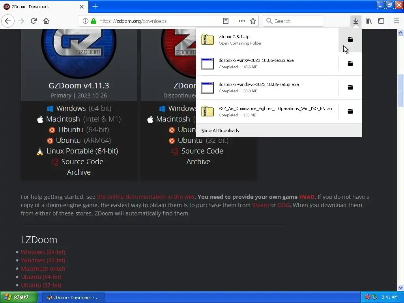The width and height of the screenshot is (404, 303).
Task: Select the ZDoom - Downloads tab
Action: pyautogui.click(x=44, y=7)
